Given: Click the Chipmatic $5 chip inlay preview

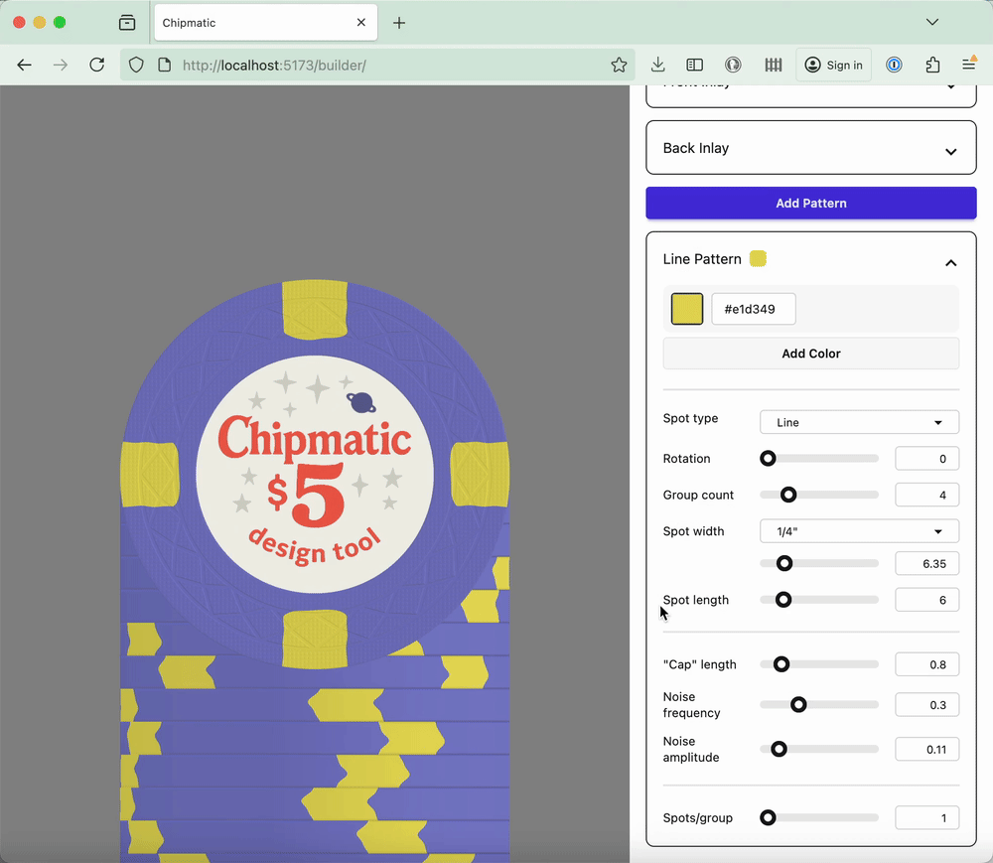Looking at the screenshot, I should click(315, 475).
